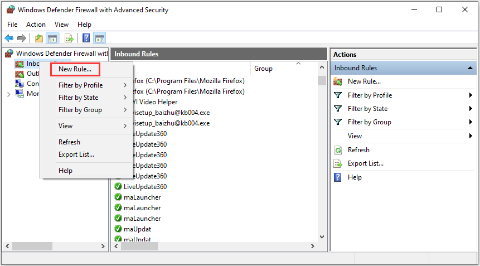
Task: Toggle Show/Hide Action Pane toolbar icon
Action: [x=100, y=38]
